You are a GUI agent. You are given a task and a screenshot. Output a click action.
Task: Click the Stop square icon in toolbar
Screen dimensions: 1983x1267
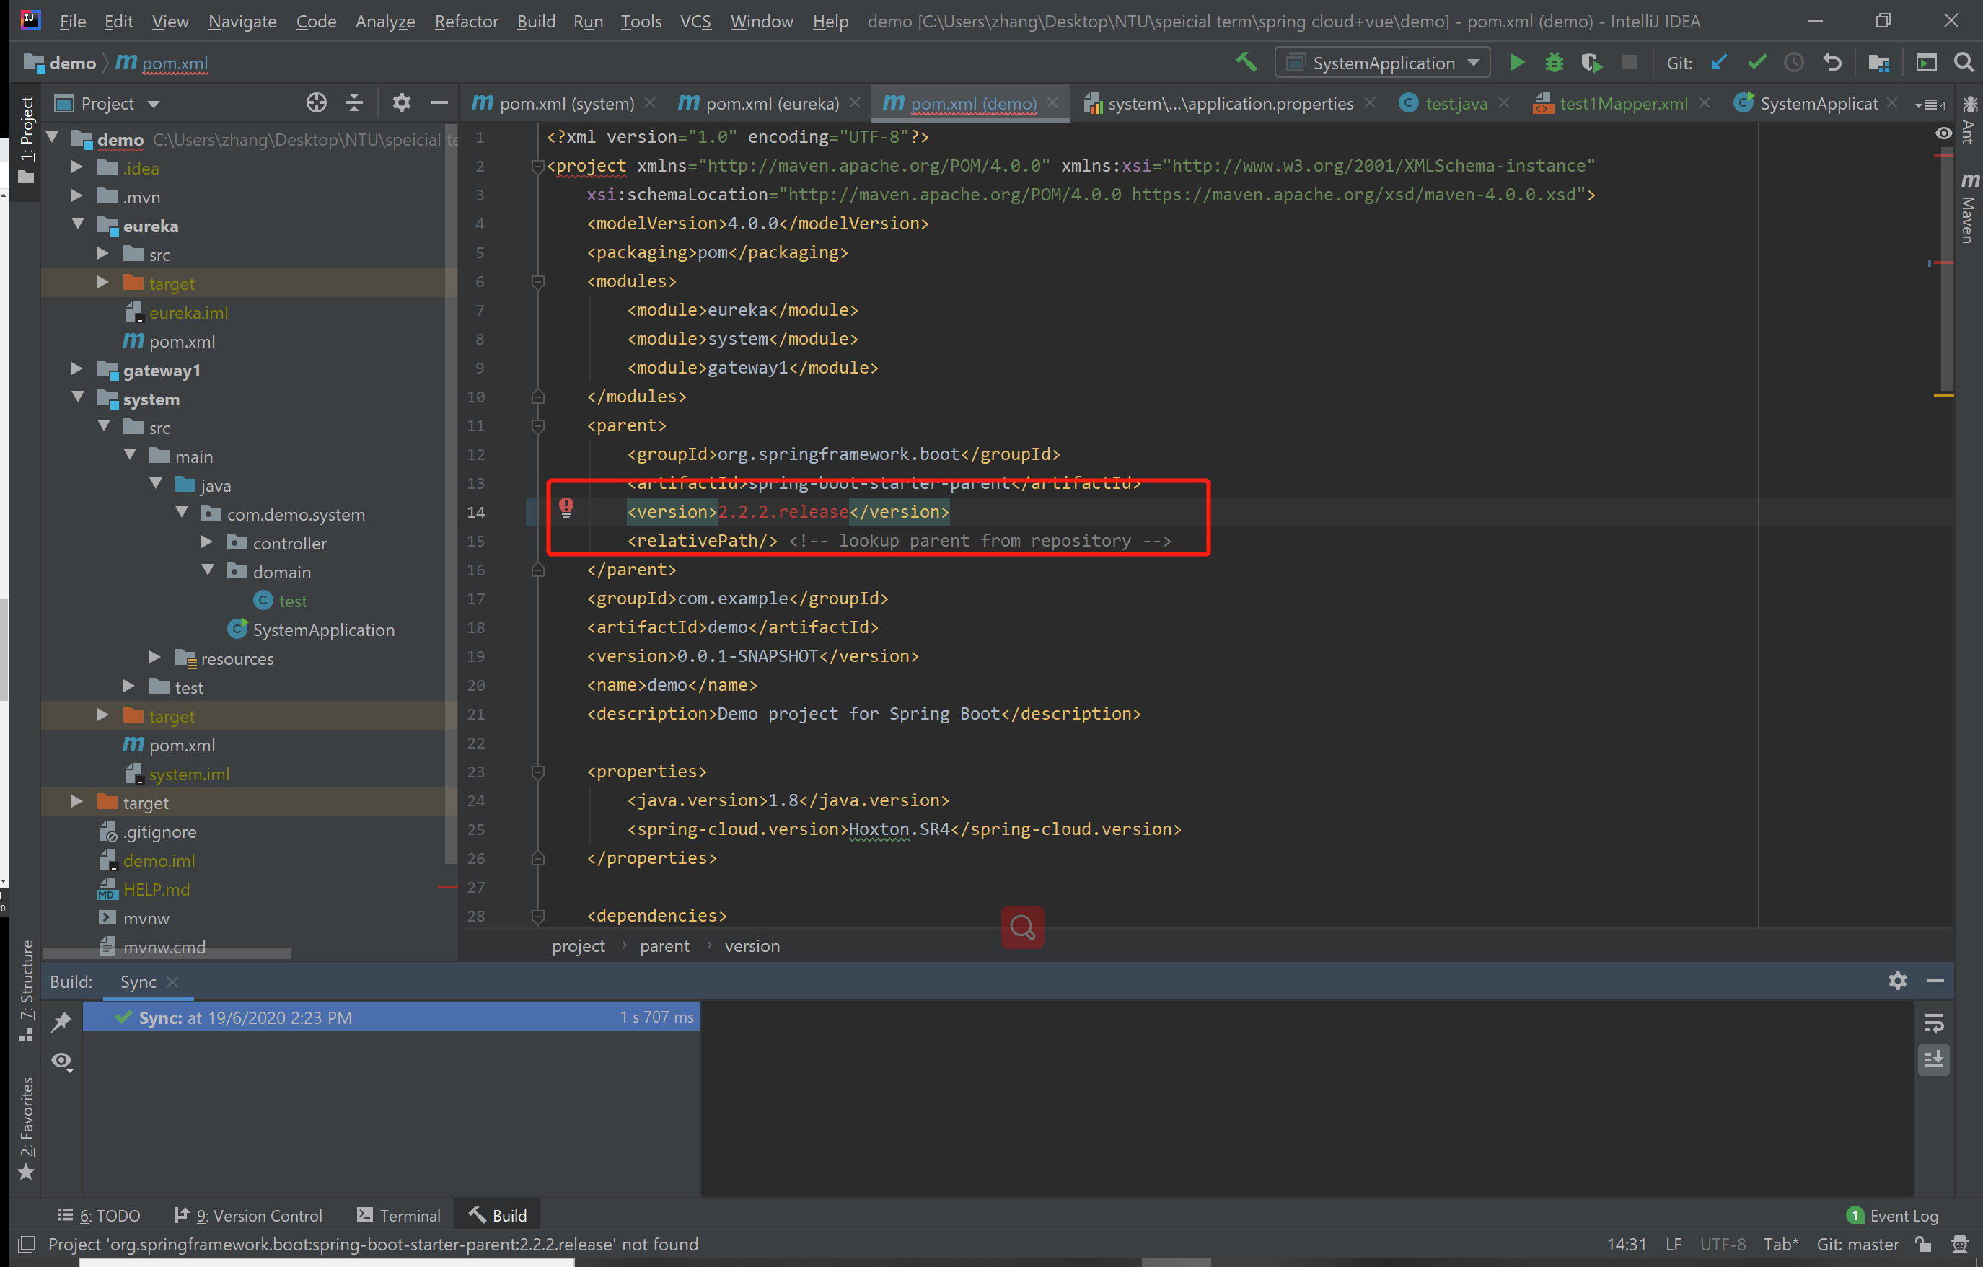pyautogui.click(x=1629, y=63)
